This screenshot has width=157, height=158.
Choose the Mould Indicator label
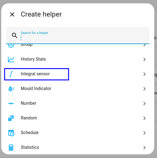[36, 88]
